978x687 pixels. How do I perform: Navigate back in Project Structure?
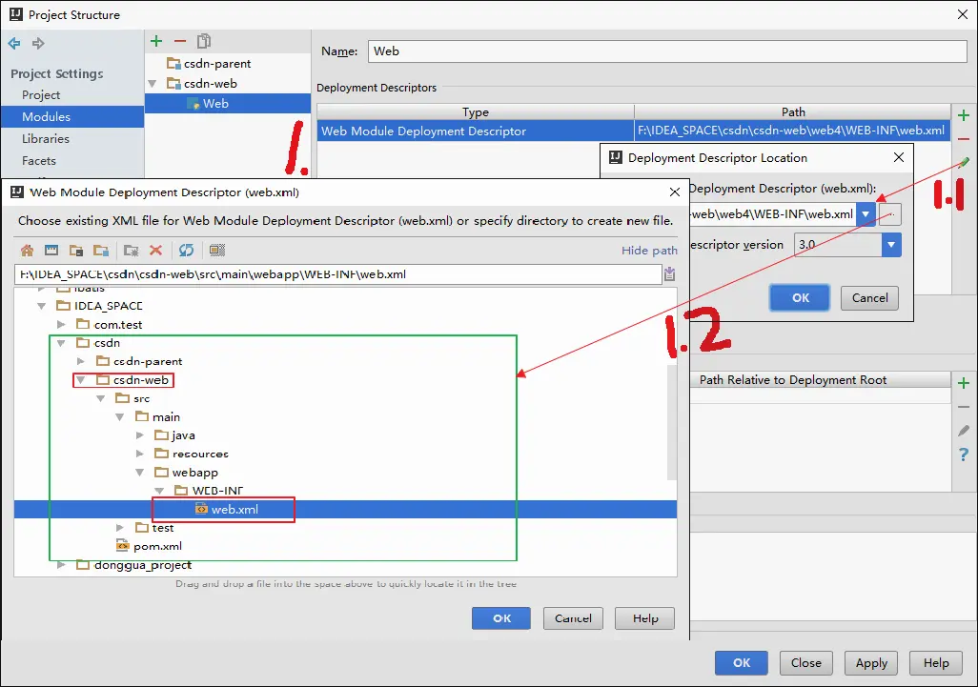tap(13, 44)
